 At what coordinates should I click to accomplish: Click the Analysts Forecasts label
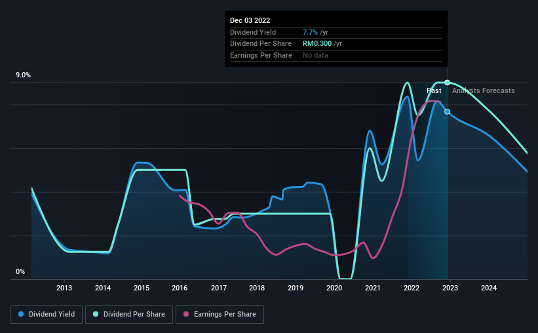(x=483, y=90)
